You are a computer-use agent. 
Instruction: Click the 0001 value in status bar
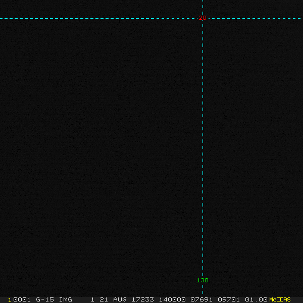[x=22, y=299]
